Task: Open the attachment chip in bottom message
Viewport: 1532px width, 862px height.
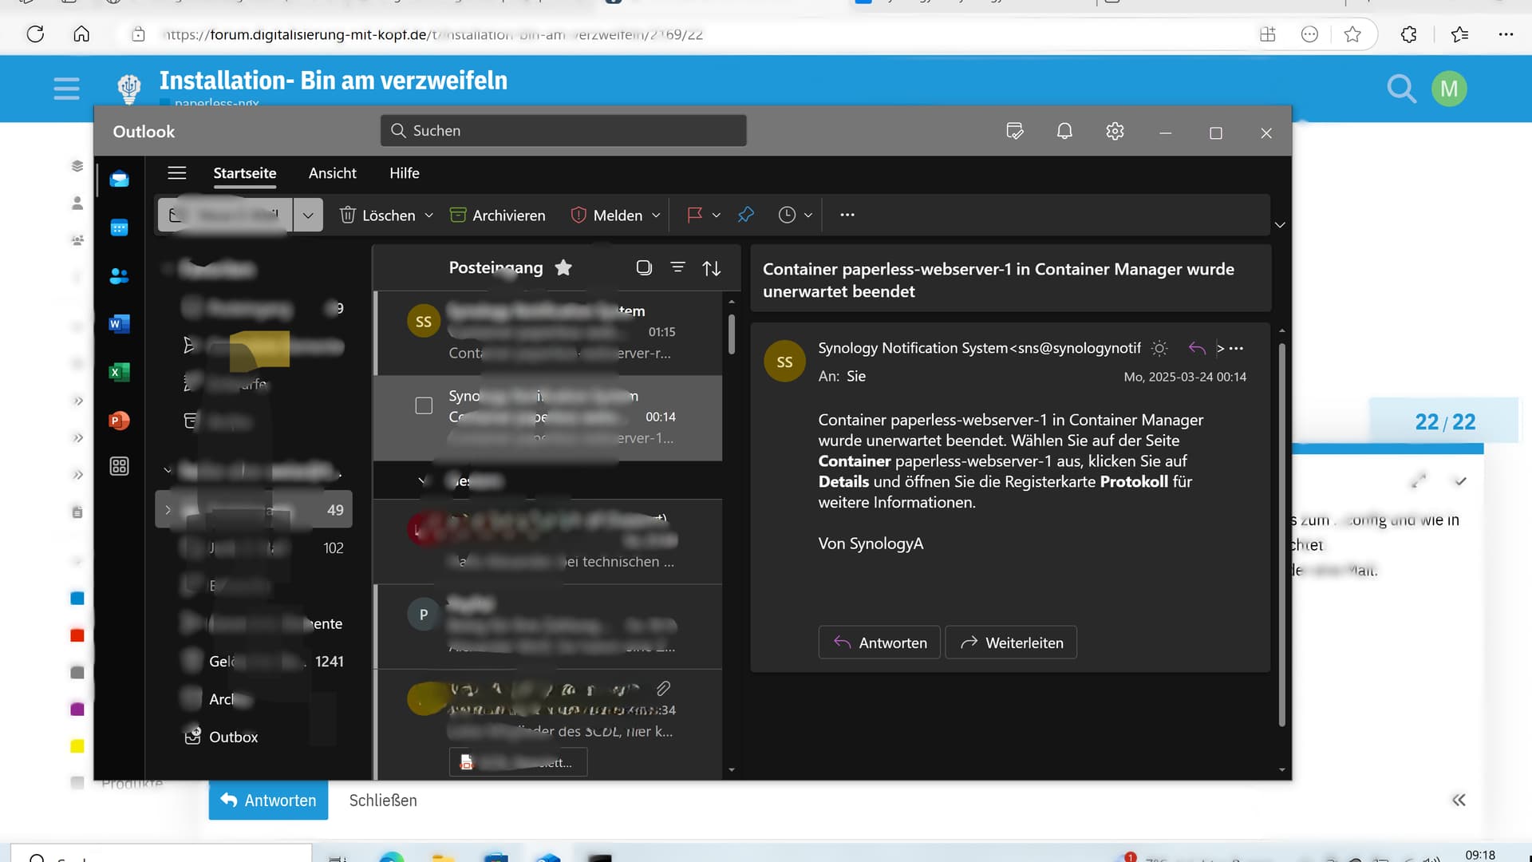Action: [519, 762]
